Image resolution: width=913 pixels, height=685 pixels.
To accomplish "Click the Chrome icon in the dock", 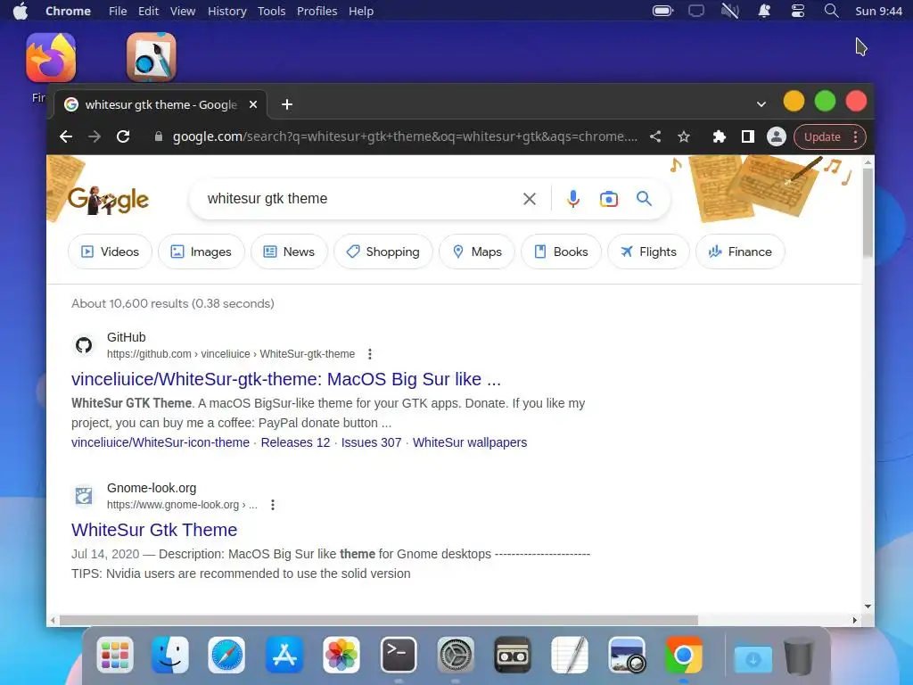I will [x=684, y=655].
